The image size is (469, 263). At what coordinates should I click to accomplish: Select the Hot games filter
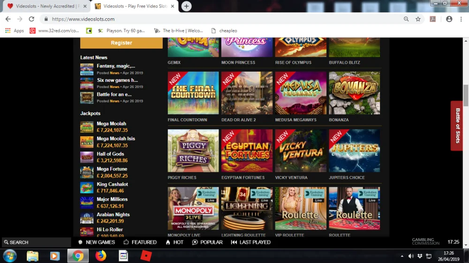(174, 242)
